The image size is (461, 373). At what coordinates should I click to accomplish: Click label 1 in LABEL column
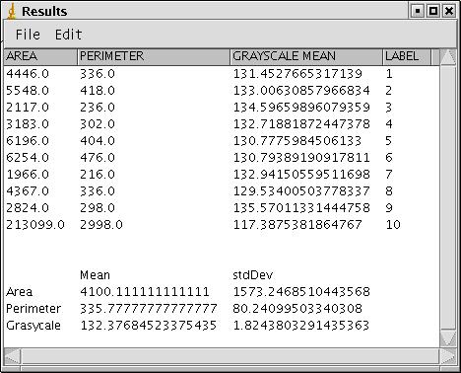pyautogui.click(x=389, y=74)
